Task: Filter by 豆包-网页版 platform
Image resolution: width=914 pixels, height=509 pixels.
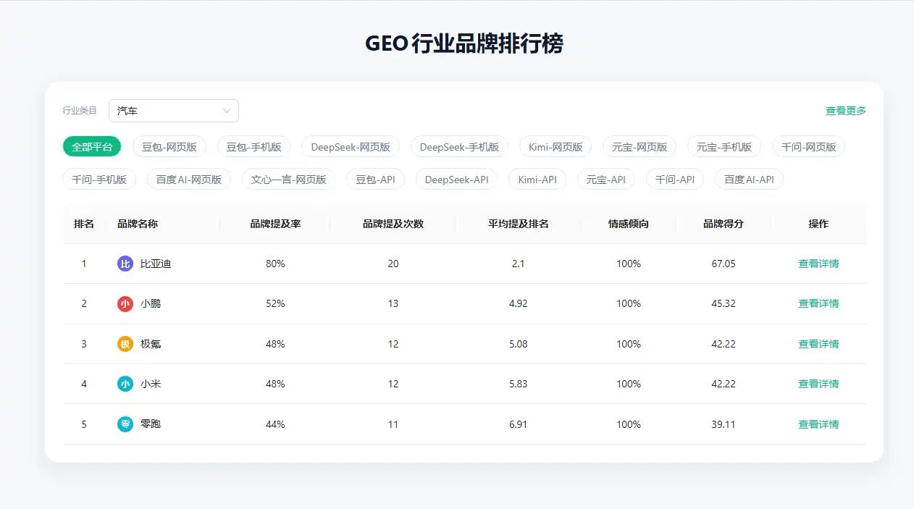Action: coord(169,147)
